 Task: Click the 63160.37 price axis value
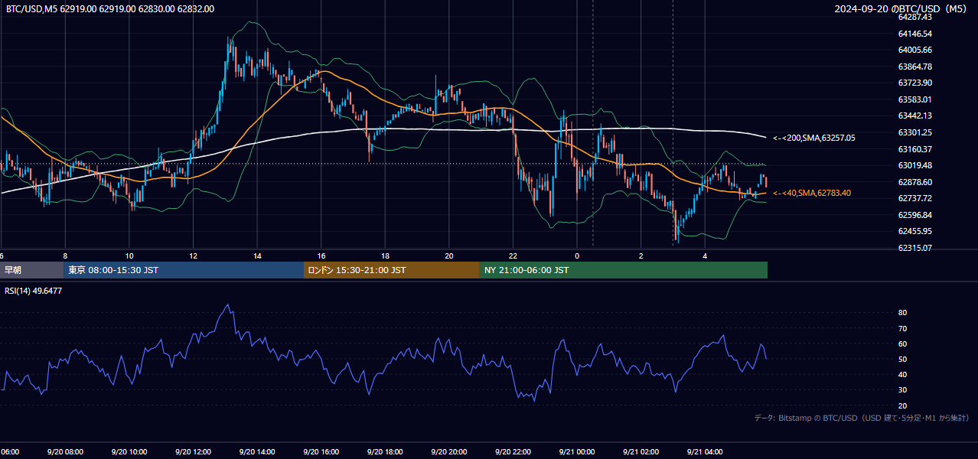(x=914, y=149)
